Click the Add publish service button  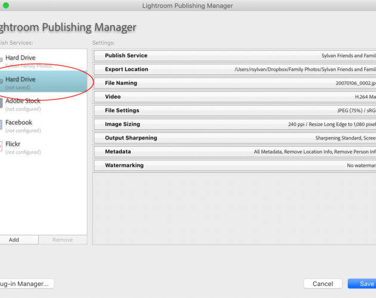click(x=19, y=240)
